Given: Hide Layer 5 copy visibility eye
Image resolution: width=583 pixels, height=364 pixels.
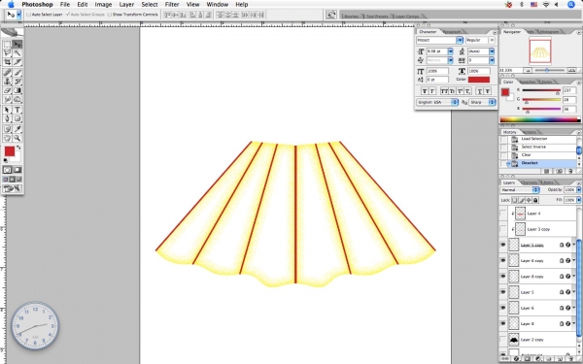Looking at the screenshot, I should 503,245.
